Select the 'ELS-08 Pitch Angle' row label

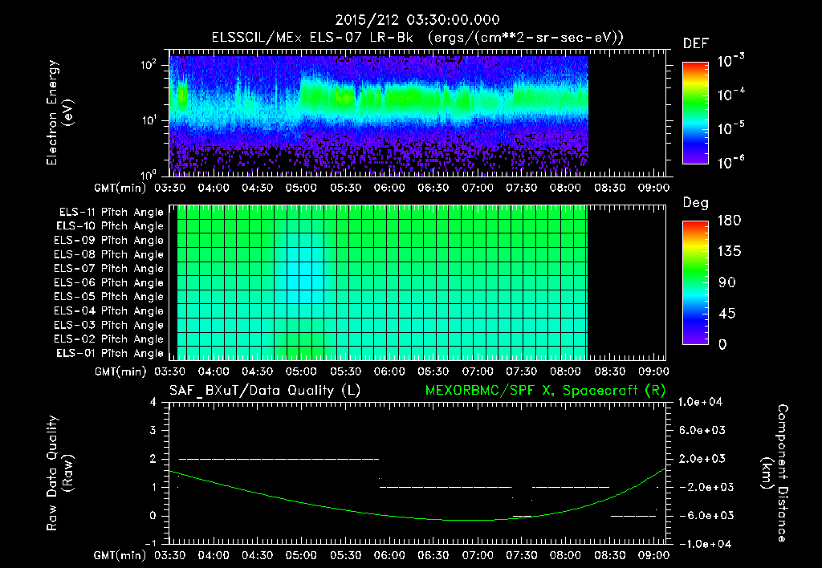[x=109, y=254]
